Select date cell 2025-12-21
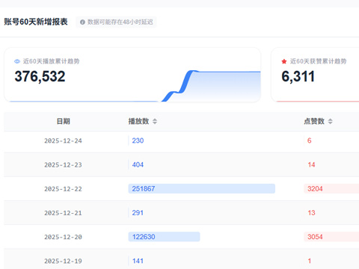 click(x=63, y=213)
